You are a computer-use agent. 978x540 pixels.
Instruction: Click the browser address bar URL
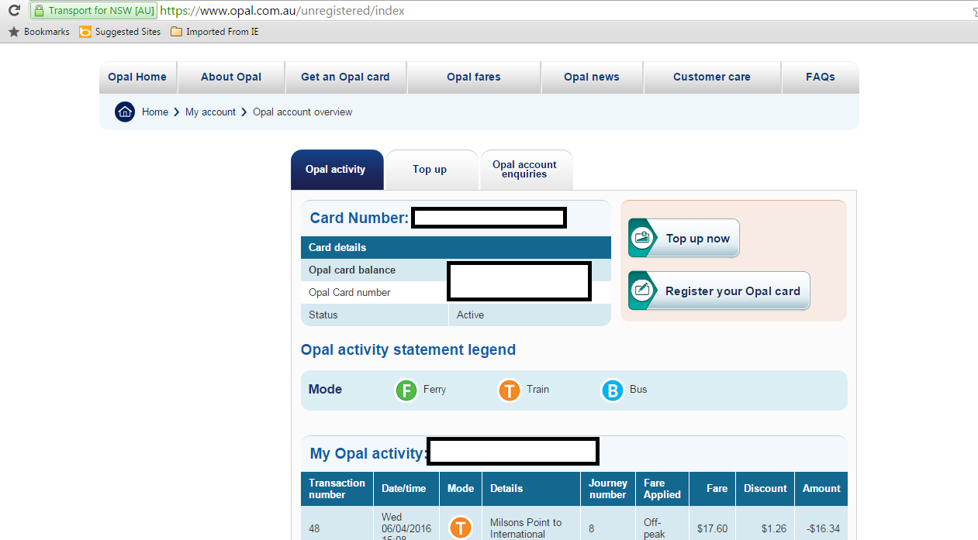(x=282, y=11)
